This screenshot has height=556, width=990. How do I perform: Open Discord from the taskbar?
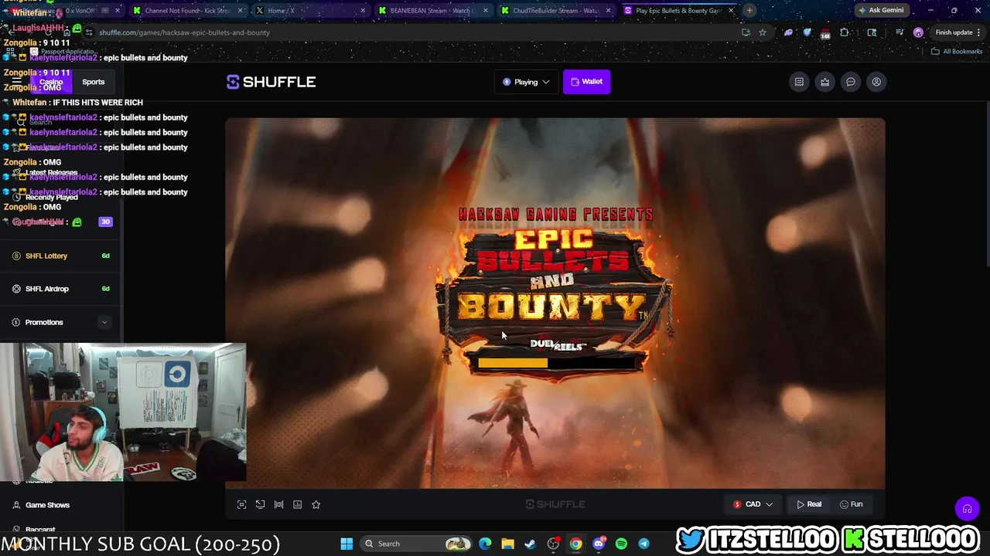tap(599, 544)
